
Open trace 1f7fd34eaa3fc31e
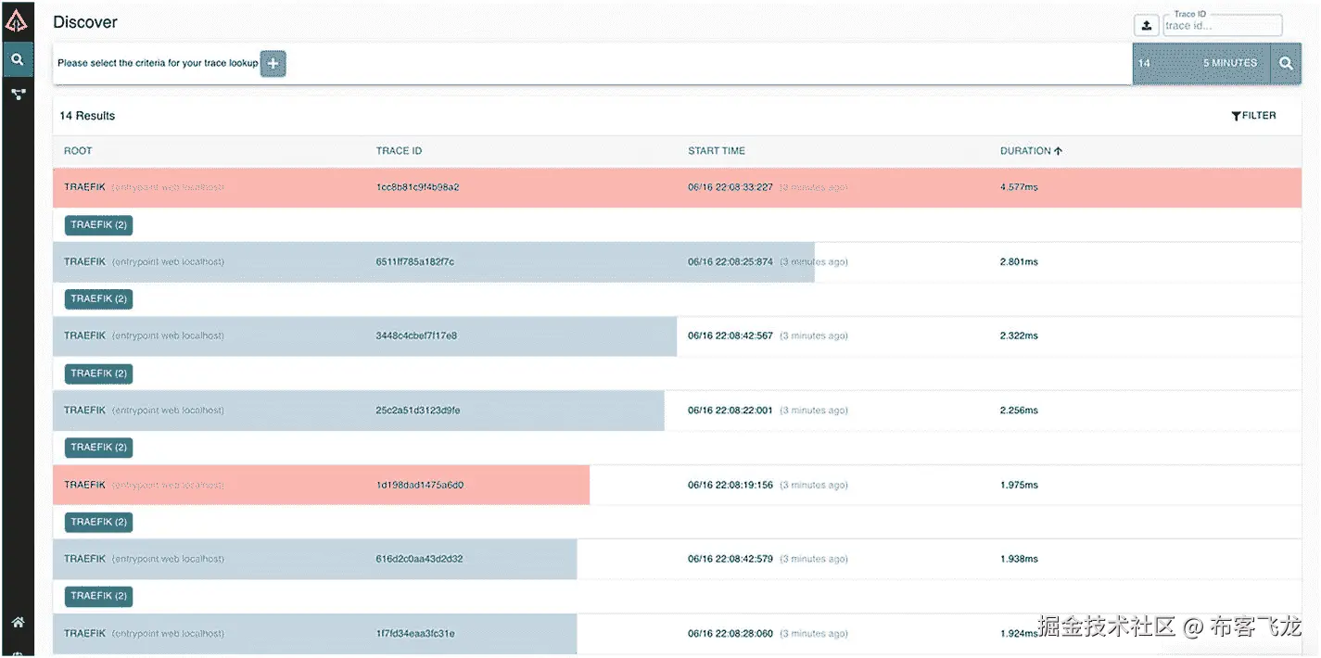coord(677,634)
